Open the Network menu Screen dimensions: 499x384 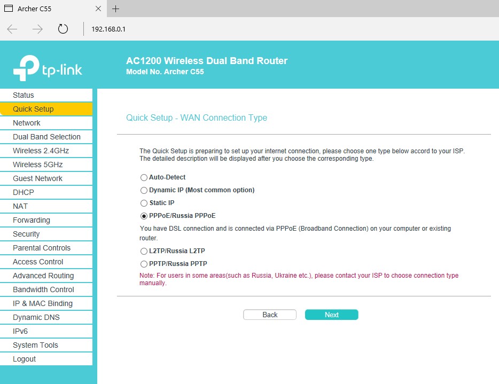[x=46, y=123]
